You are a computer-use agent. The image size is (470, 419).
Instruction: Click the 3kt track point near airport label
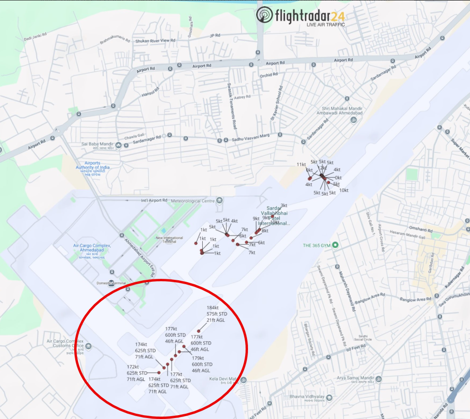[273, 216]
